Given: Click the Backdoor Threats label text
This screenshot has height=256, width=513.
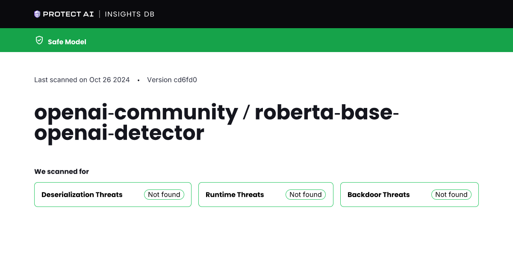Looking at the screenshot, I should pos(378,195).
